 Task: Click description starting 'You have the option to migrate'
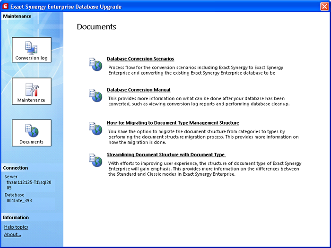click(203, 137)
